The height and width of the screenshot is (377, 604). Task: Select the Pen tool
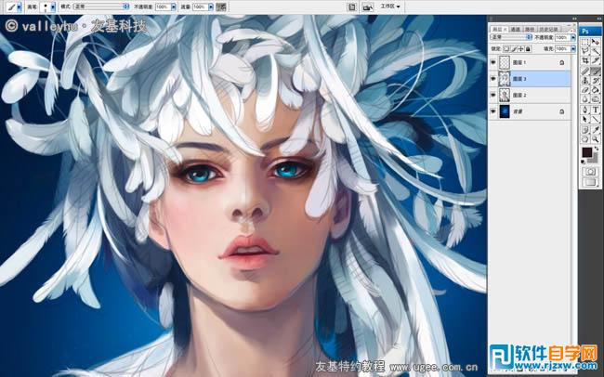tap(584, 110)
